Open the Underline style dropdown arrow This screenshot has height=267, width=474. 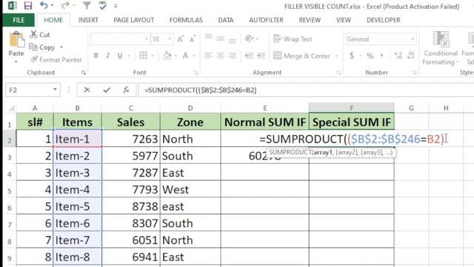(x=129, y=56)
